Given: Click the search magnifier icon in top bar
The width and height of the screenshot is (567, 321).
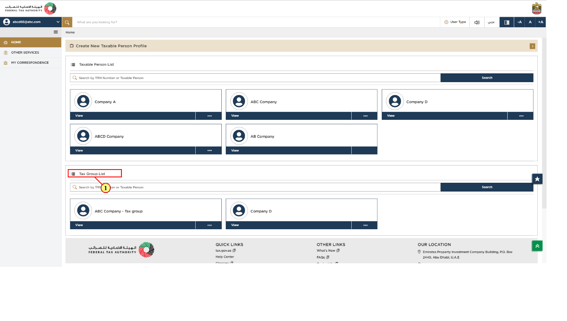Looking at the screenshot, I should [x=67, y=22].
